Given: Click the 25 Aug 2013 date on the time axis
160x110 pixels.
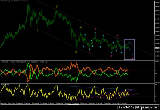Looking at the screenshot, I should [x=83, y=103].
